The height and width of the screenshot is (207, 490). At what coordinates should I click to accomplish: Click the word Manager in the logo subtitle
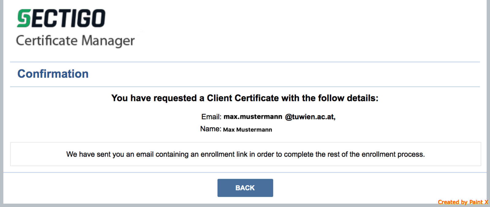pyautogui.click(x=108, y=41)
